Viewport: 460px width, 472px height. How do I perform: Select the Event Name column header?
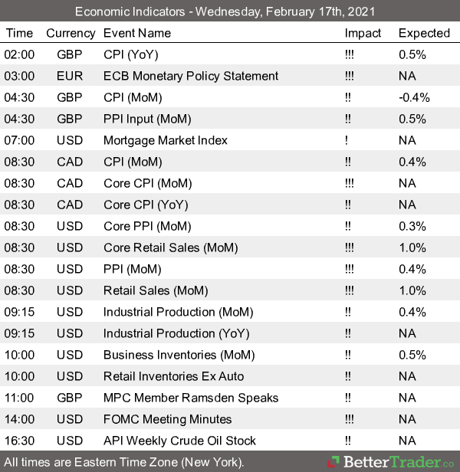click(138, 33)
